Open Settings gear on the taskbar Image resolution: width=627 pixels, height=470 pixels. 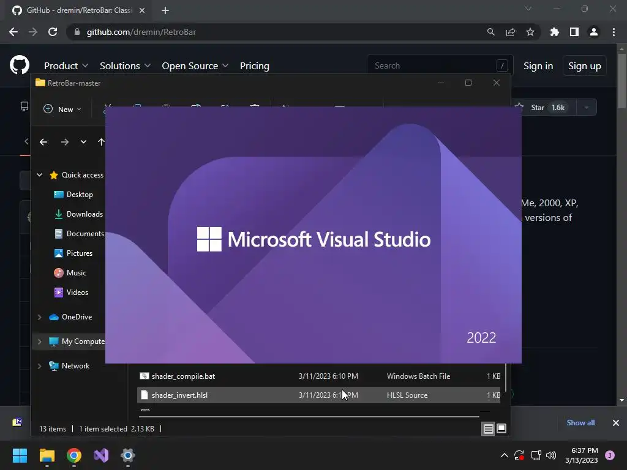pos(128,455)
